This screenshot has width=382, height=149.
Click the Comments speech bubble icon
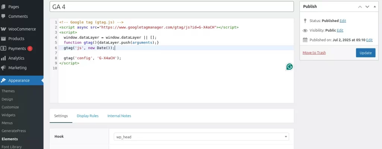(x=3, y=16)
